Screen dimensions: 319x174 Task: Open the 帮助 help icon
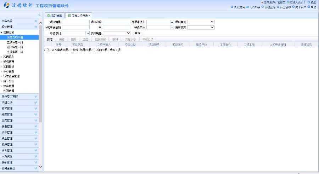tap(309, 7)
